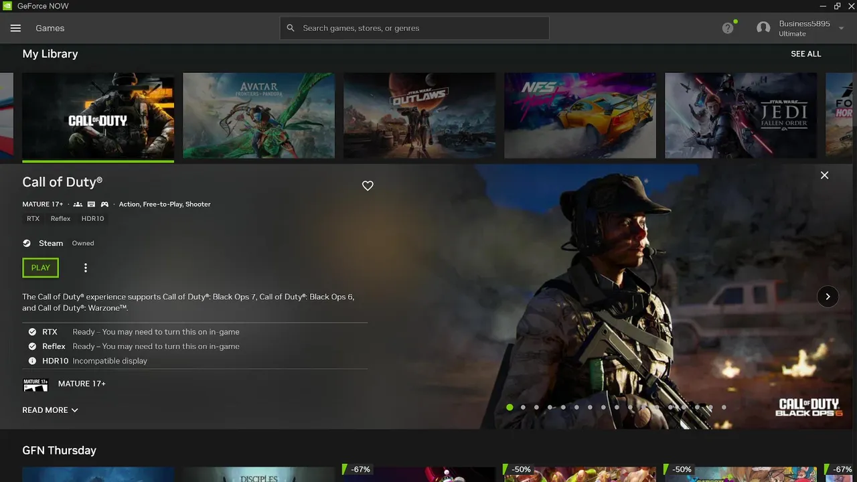
Task: Open the help question mark icon
Action: coord(728,28)
